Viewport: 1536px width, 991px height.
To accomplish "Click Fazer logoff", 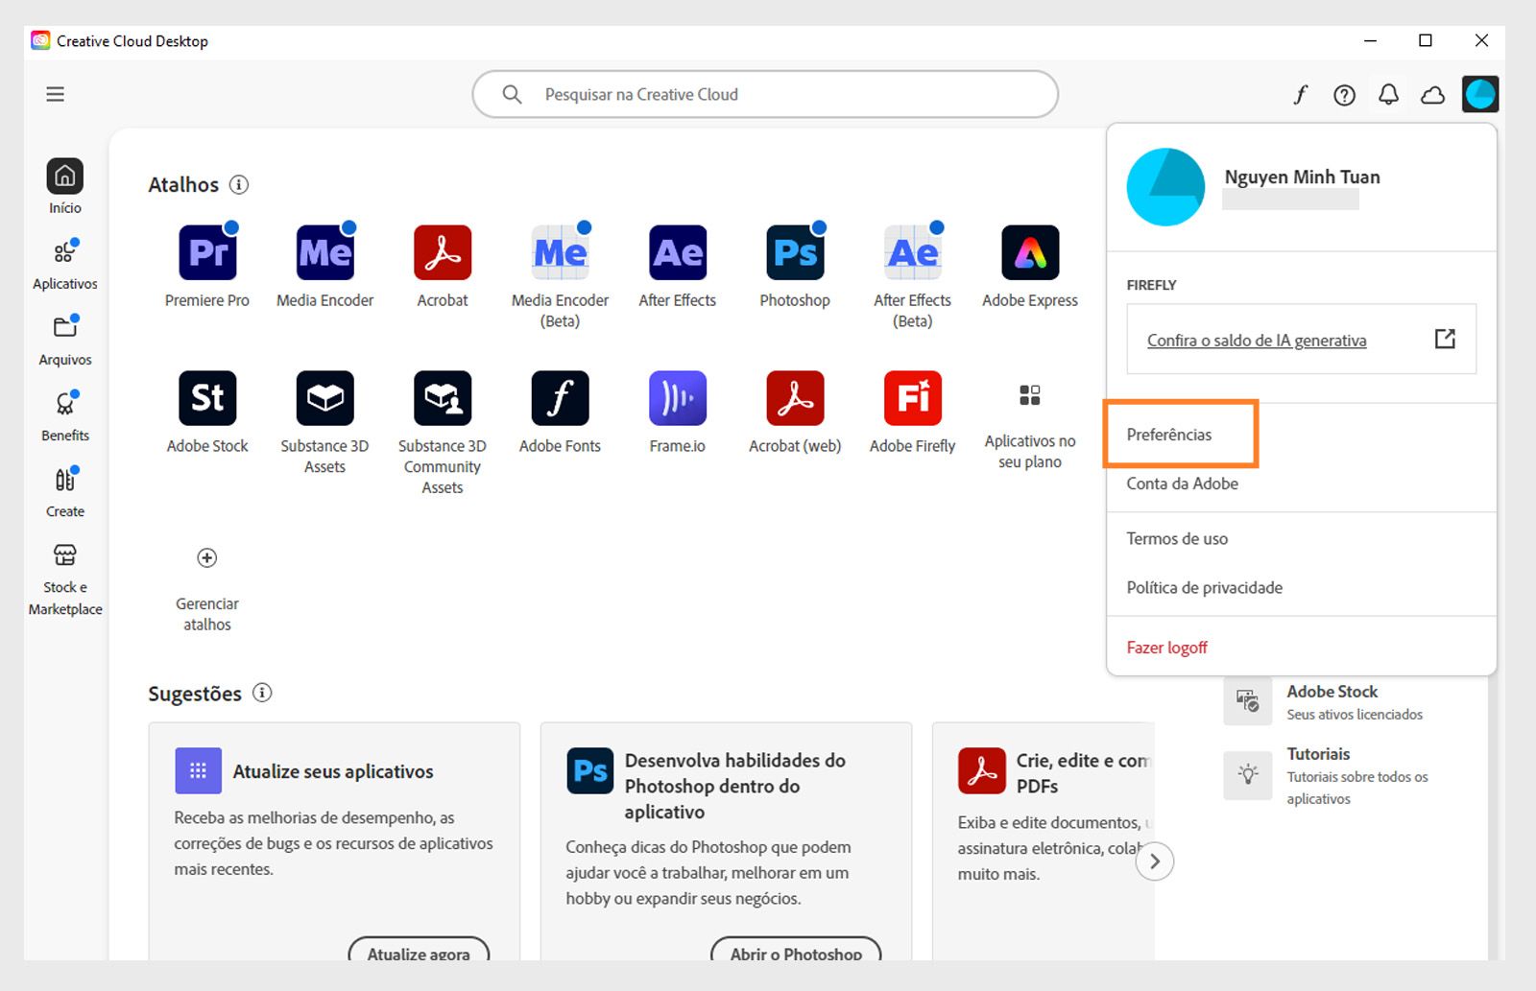I will (x=1166, y=648).
